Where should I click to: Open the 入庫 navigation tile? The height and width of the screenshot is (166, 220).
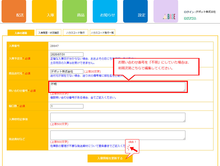[x=44, y=12]
